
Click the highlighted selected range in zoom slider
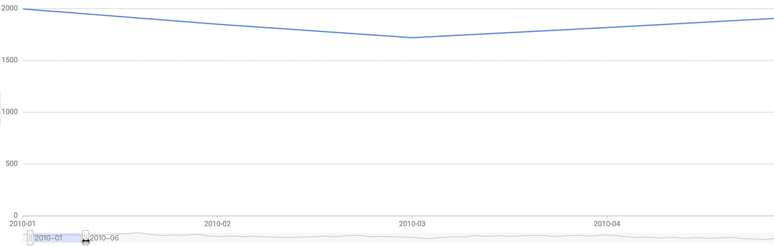click(58, 237)
